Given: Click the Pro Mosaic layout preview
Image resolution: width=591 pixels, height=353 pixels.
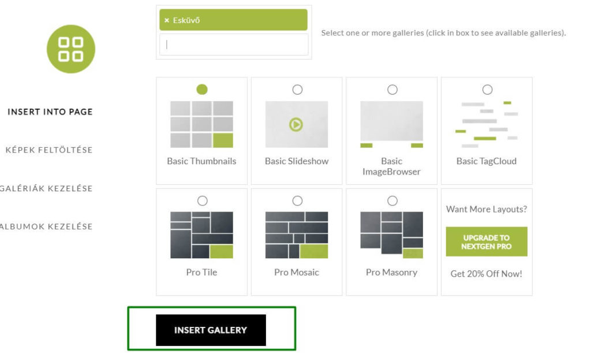Looking at the screenshot, I should pyautogui.click(x=297, y=235).
